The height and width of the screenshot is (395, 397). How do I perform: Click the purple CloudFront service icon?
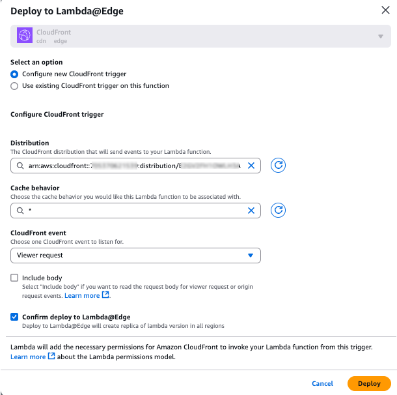point(25,36)
